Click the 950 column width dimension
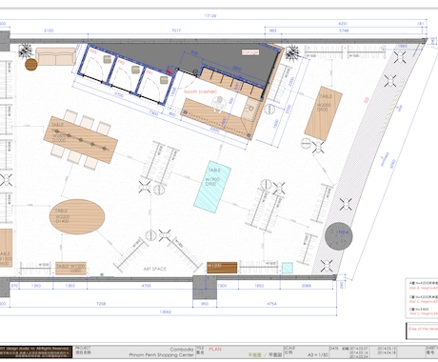 click(205, 304)
